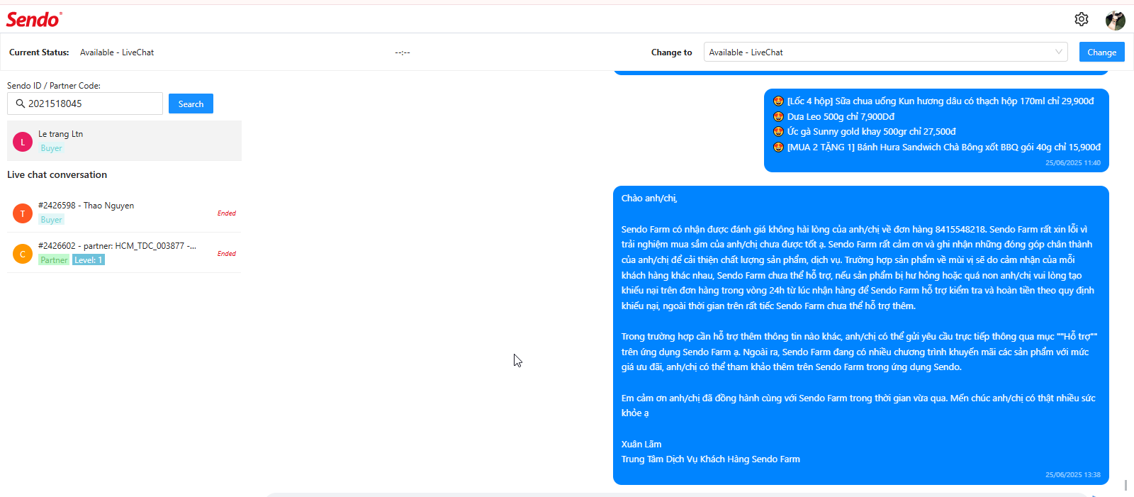Image resolution: width=1134 pixels, height=497 pixels.
Task: Click the search magnifier icon in ID field
Action: 21,104
